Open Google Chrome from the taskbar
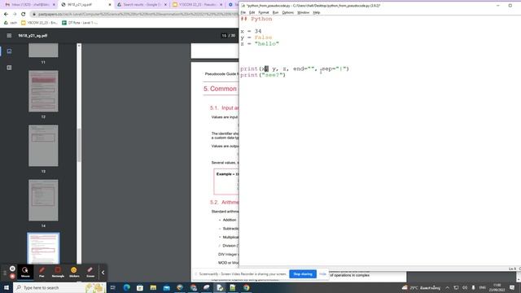 click(x=246, y=287)
